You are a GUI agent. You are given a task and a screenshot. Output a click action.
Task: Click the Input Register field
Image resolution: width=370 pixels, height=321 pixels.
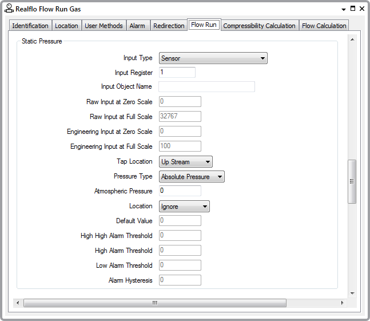tap(177, 73)
